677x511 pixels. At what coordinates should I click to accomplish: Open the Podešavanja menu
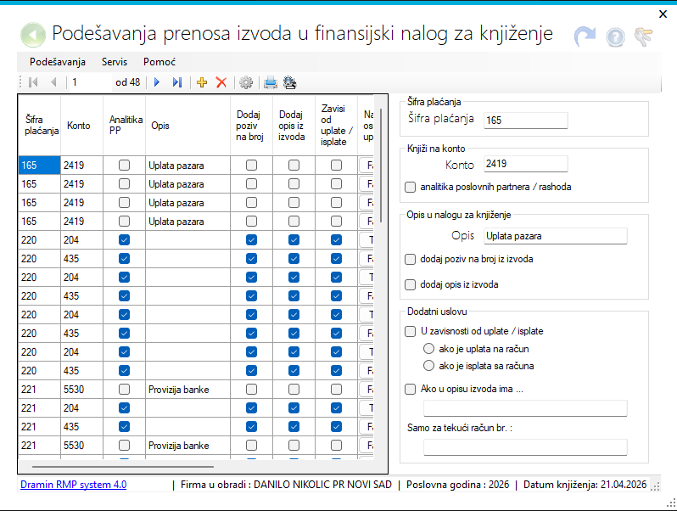click(58, 62)
